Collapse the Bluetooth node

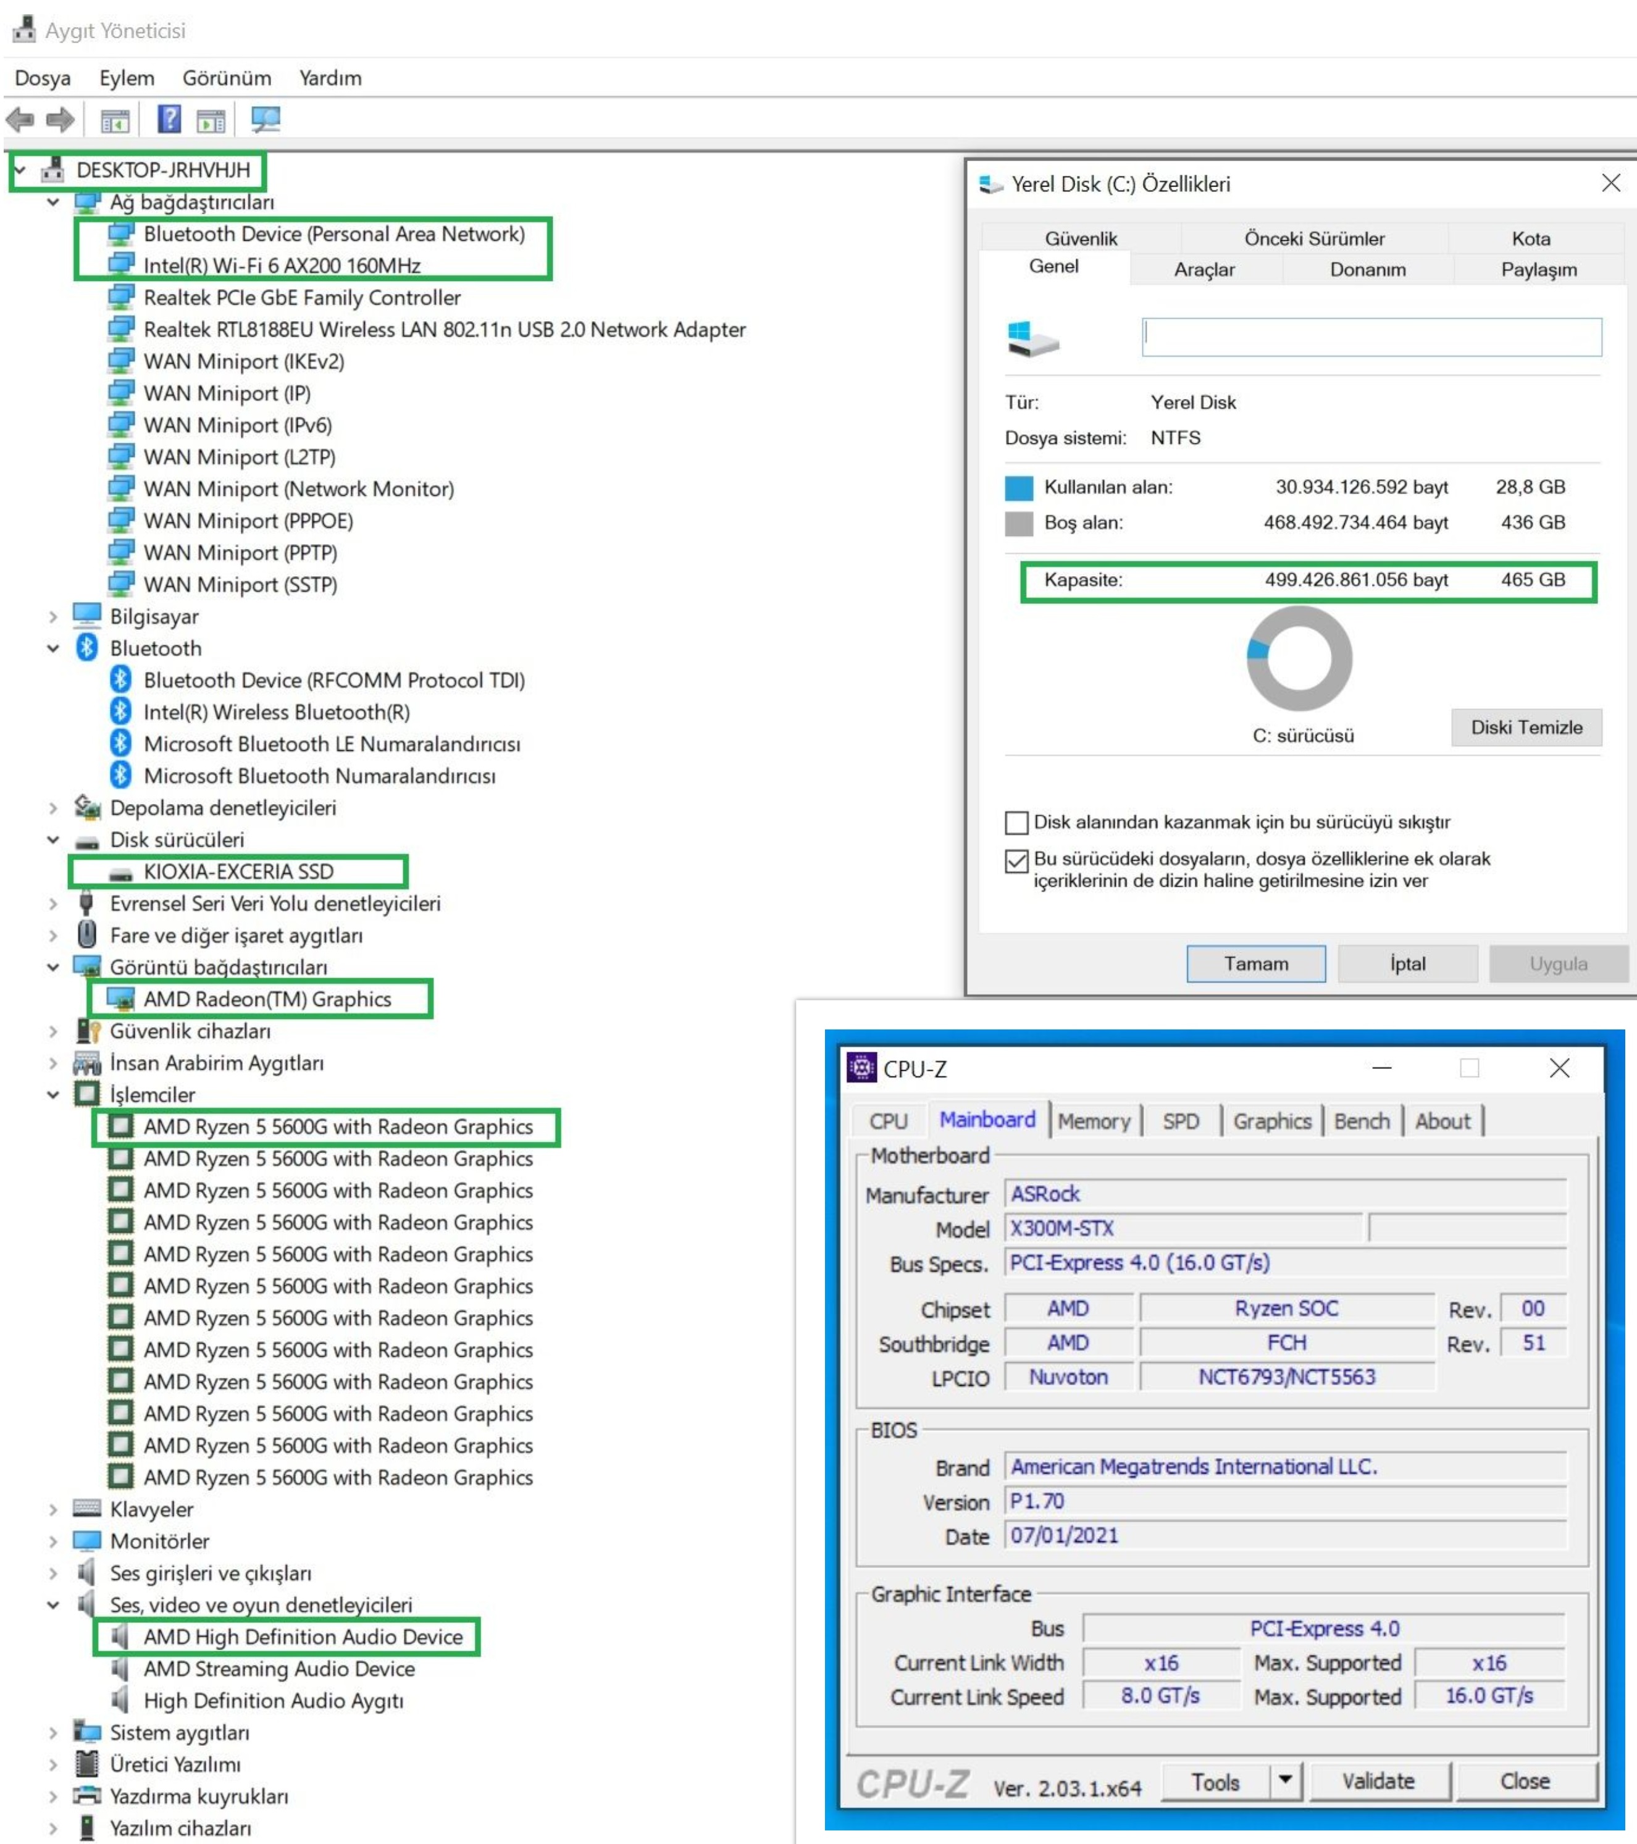pos(53,648)
